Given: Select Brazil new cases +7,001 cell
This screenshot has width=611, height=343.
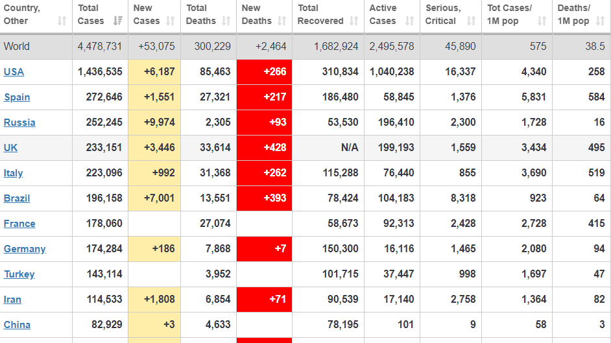Looking at the screenshot, I should click(154, 198).
